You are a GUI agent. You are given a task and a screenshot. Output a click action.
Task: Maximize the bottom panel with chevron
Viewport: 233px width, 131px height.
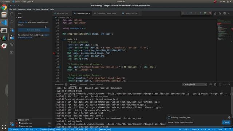click(x=225, y=84)
